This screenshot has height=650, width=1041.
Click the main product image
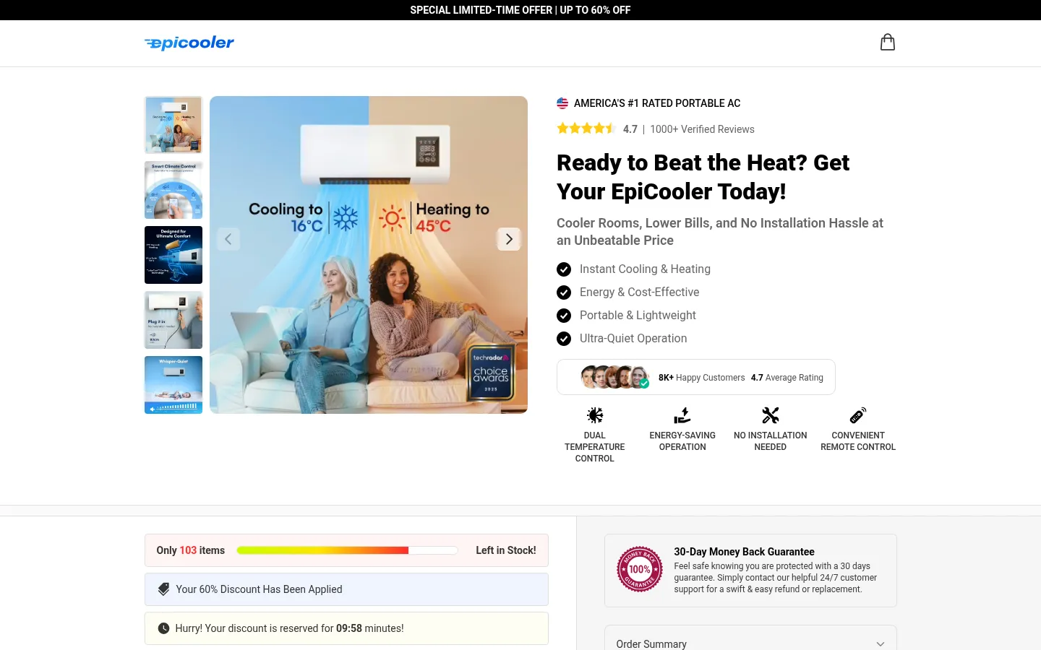(369, 255)
